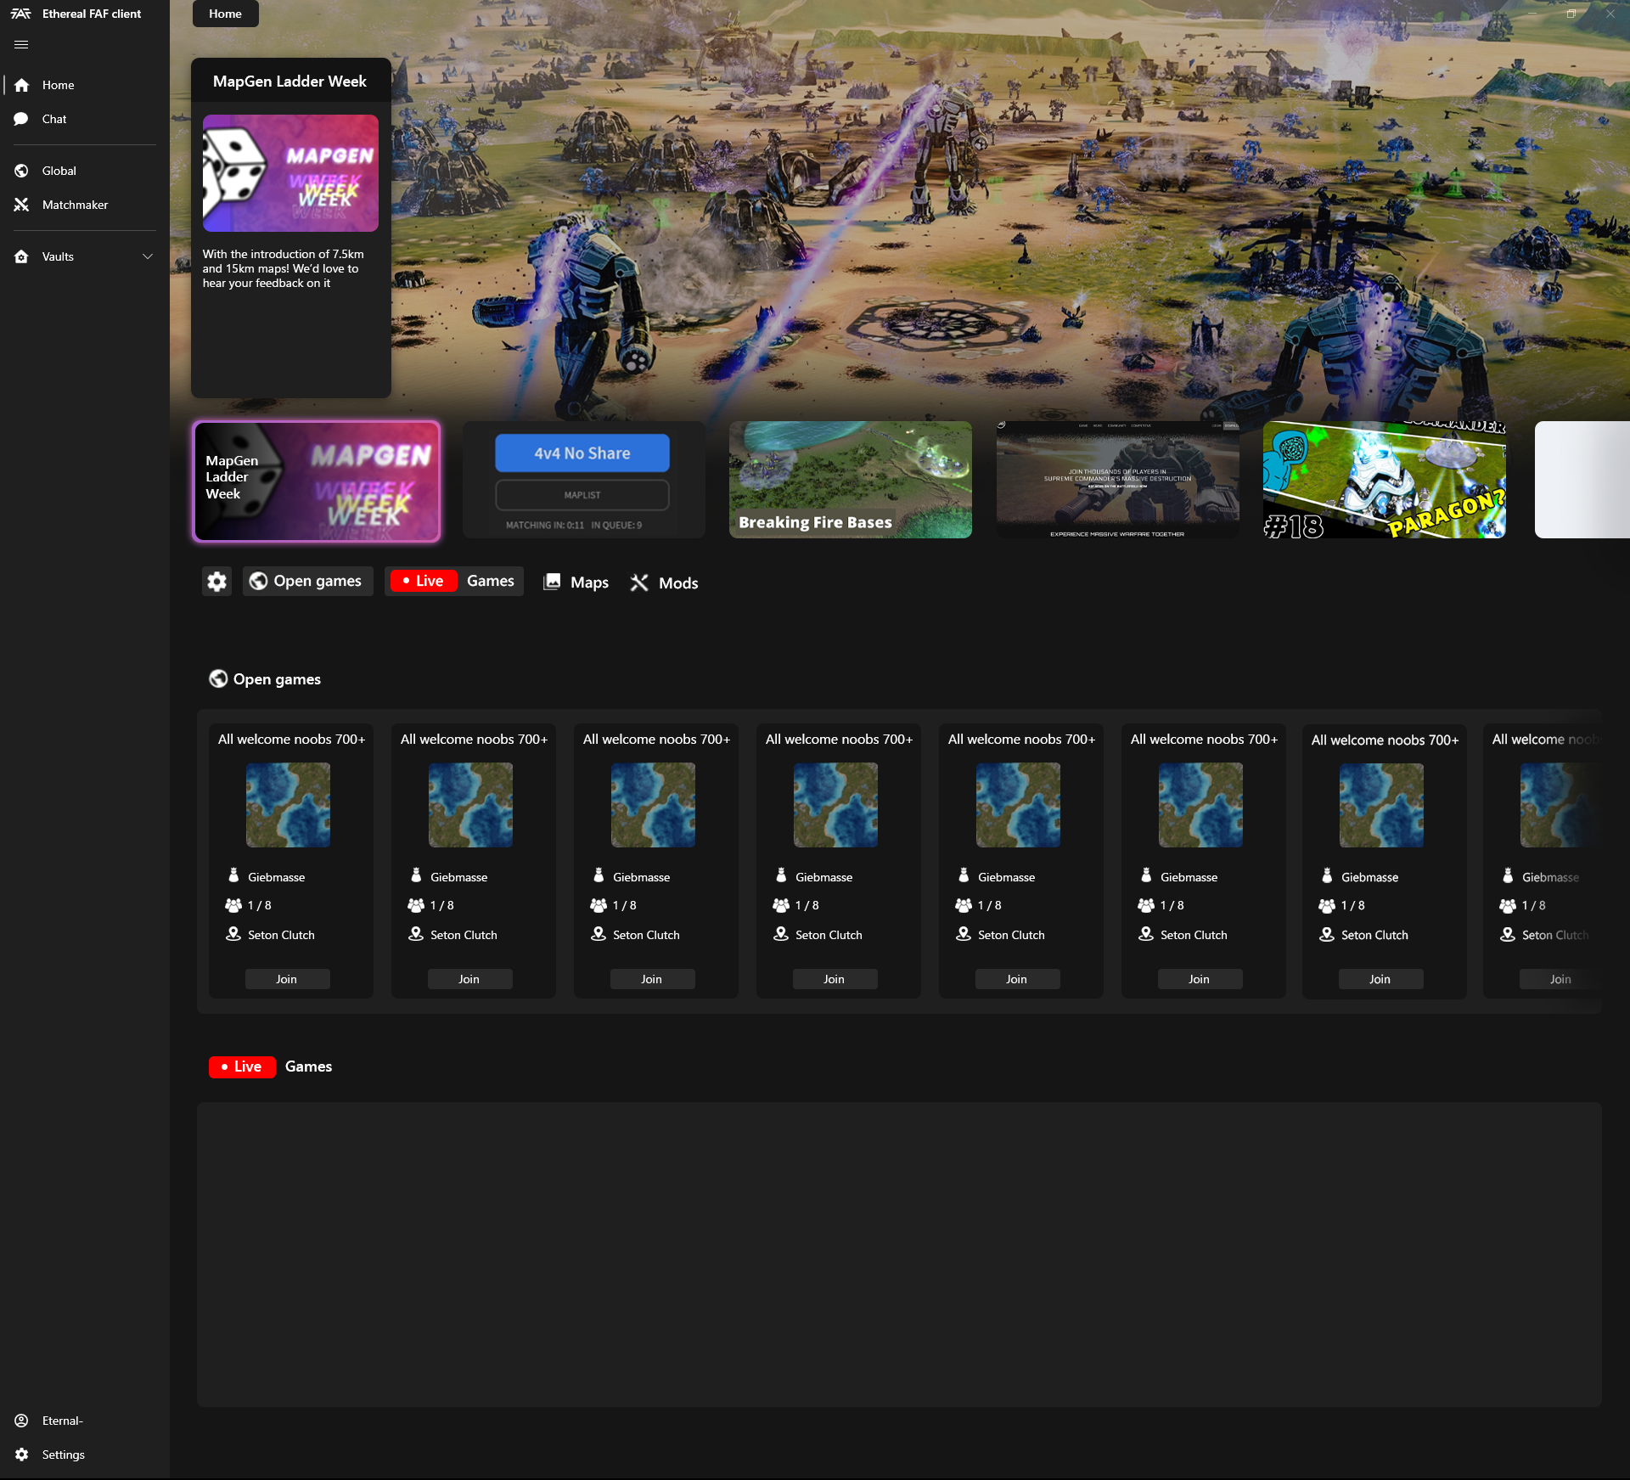Click the seventh game's map preview
The width and height of the screenshot is (1630, 1480).
[x=1381, y=805]
